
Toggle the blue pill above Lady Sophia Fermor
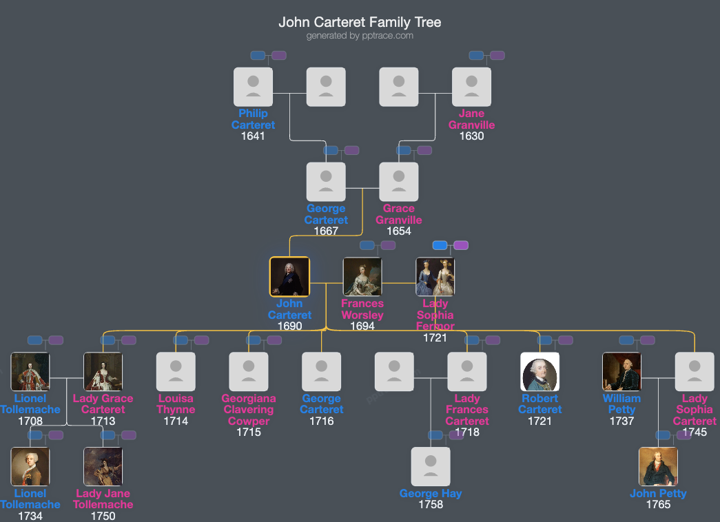(x=441, y=244)
